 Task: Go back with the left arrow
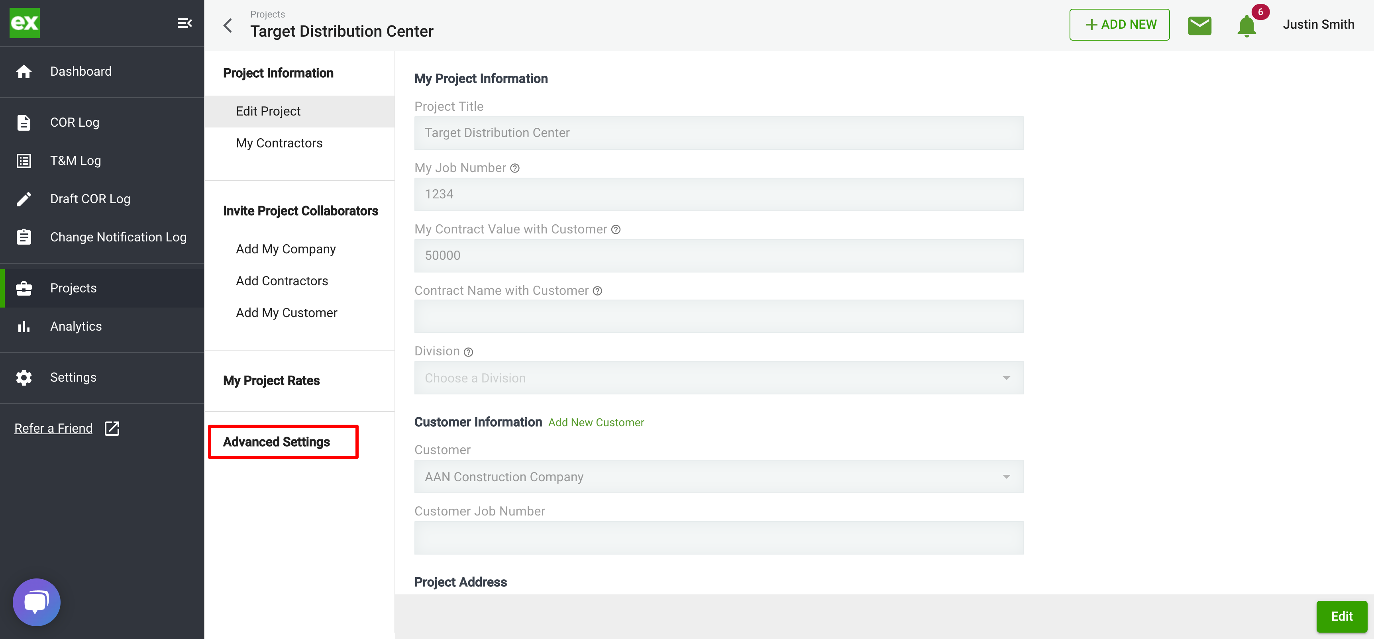[228, 25]
